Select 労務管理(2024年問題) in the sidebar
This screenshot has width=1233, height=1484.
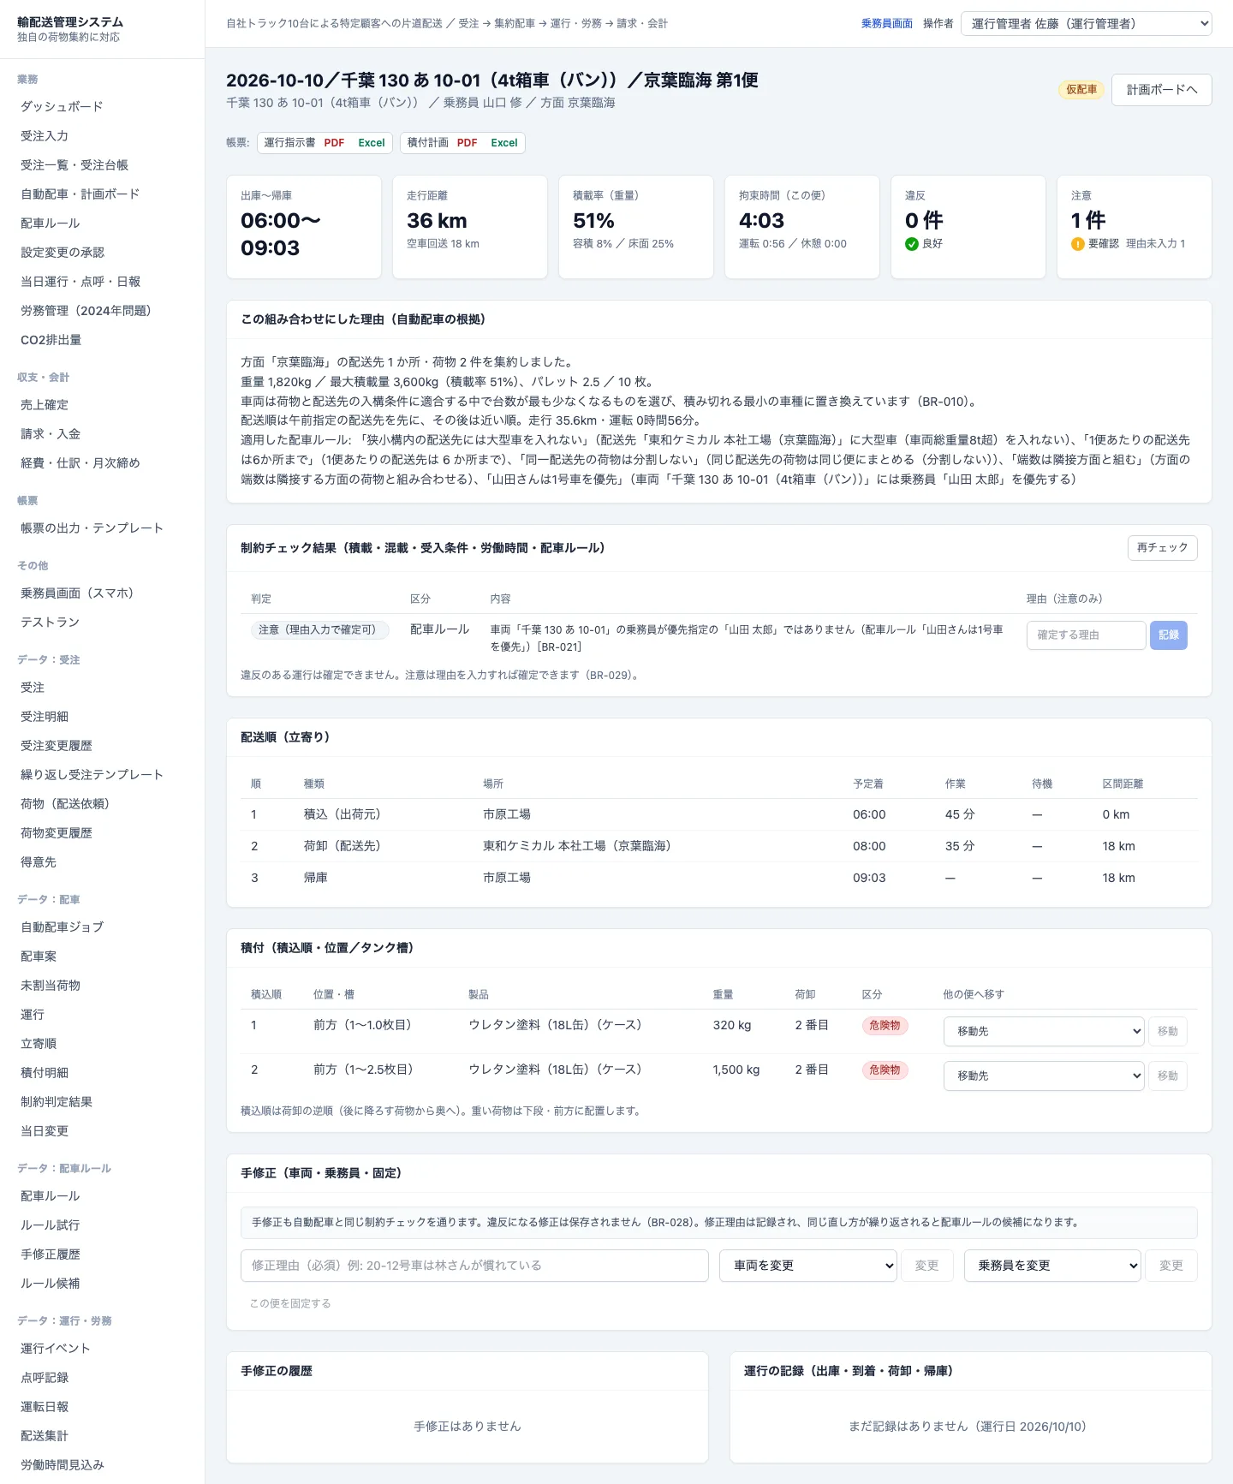tap(86, 310)
